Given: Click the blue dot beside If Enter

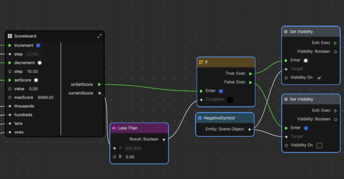Looking at the screenshot, I should (221, 91).
